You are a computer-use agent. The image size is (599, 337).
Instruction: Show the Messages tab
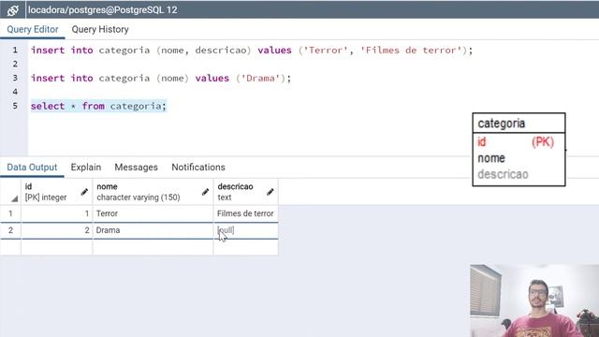[x=136, y=168]
